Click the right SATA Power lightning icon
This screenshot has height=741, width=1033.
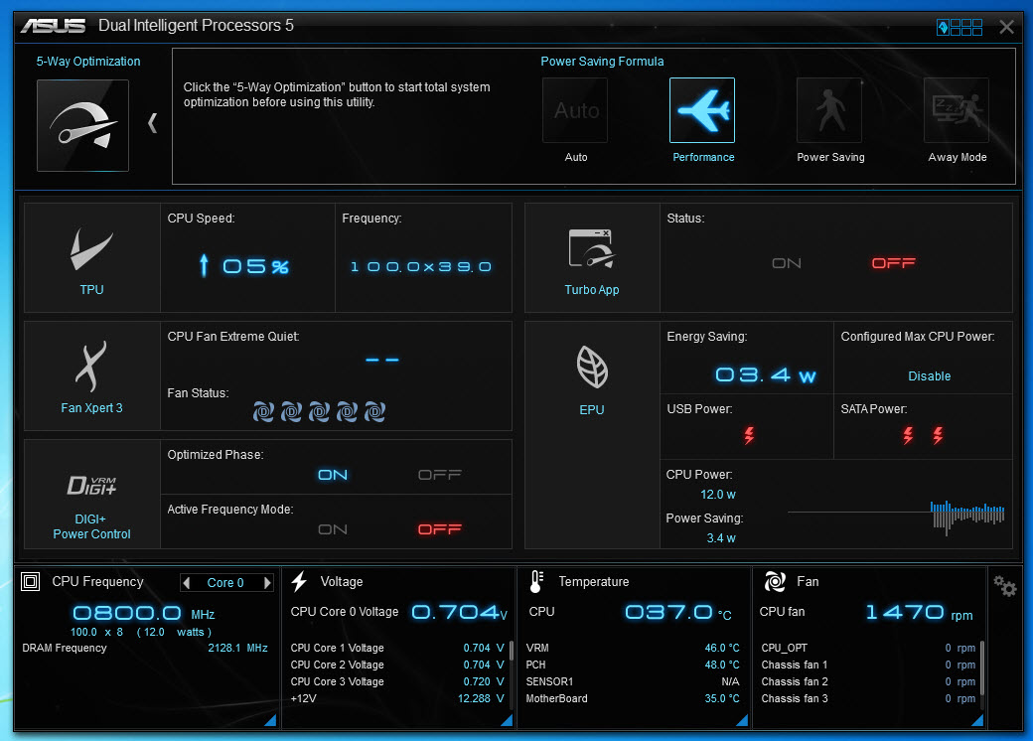pyautogui.click(x=938, y=435)
